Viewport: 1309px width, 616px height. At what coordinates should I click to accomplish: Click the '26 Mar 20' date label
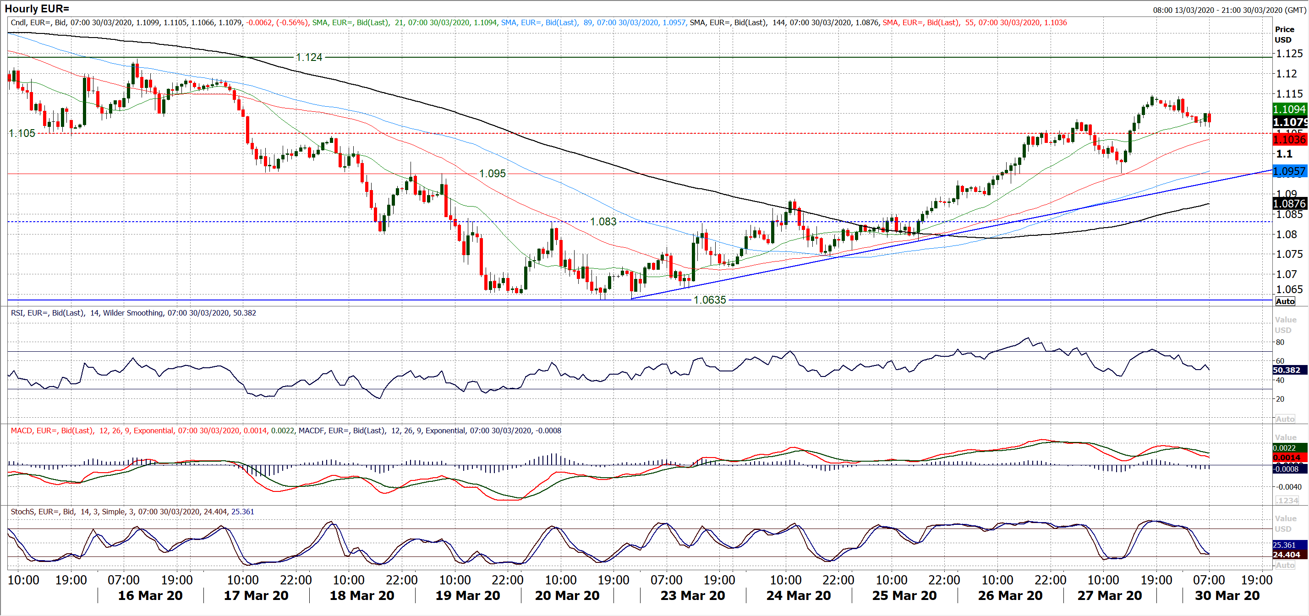coord(1010,596)
